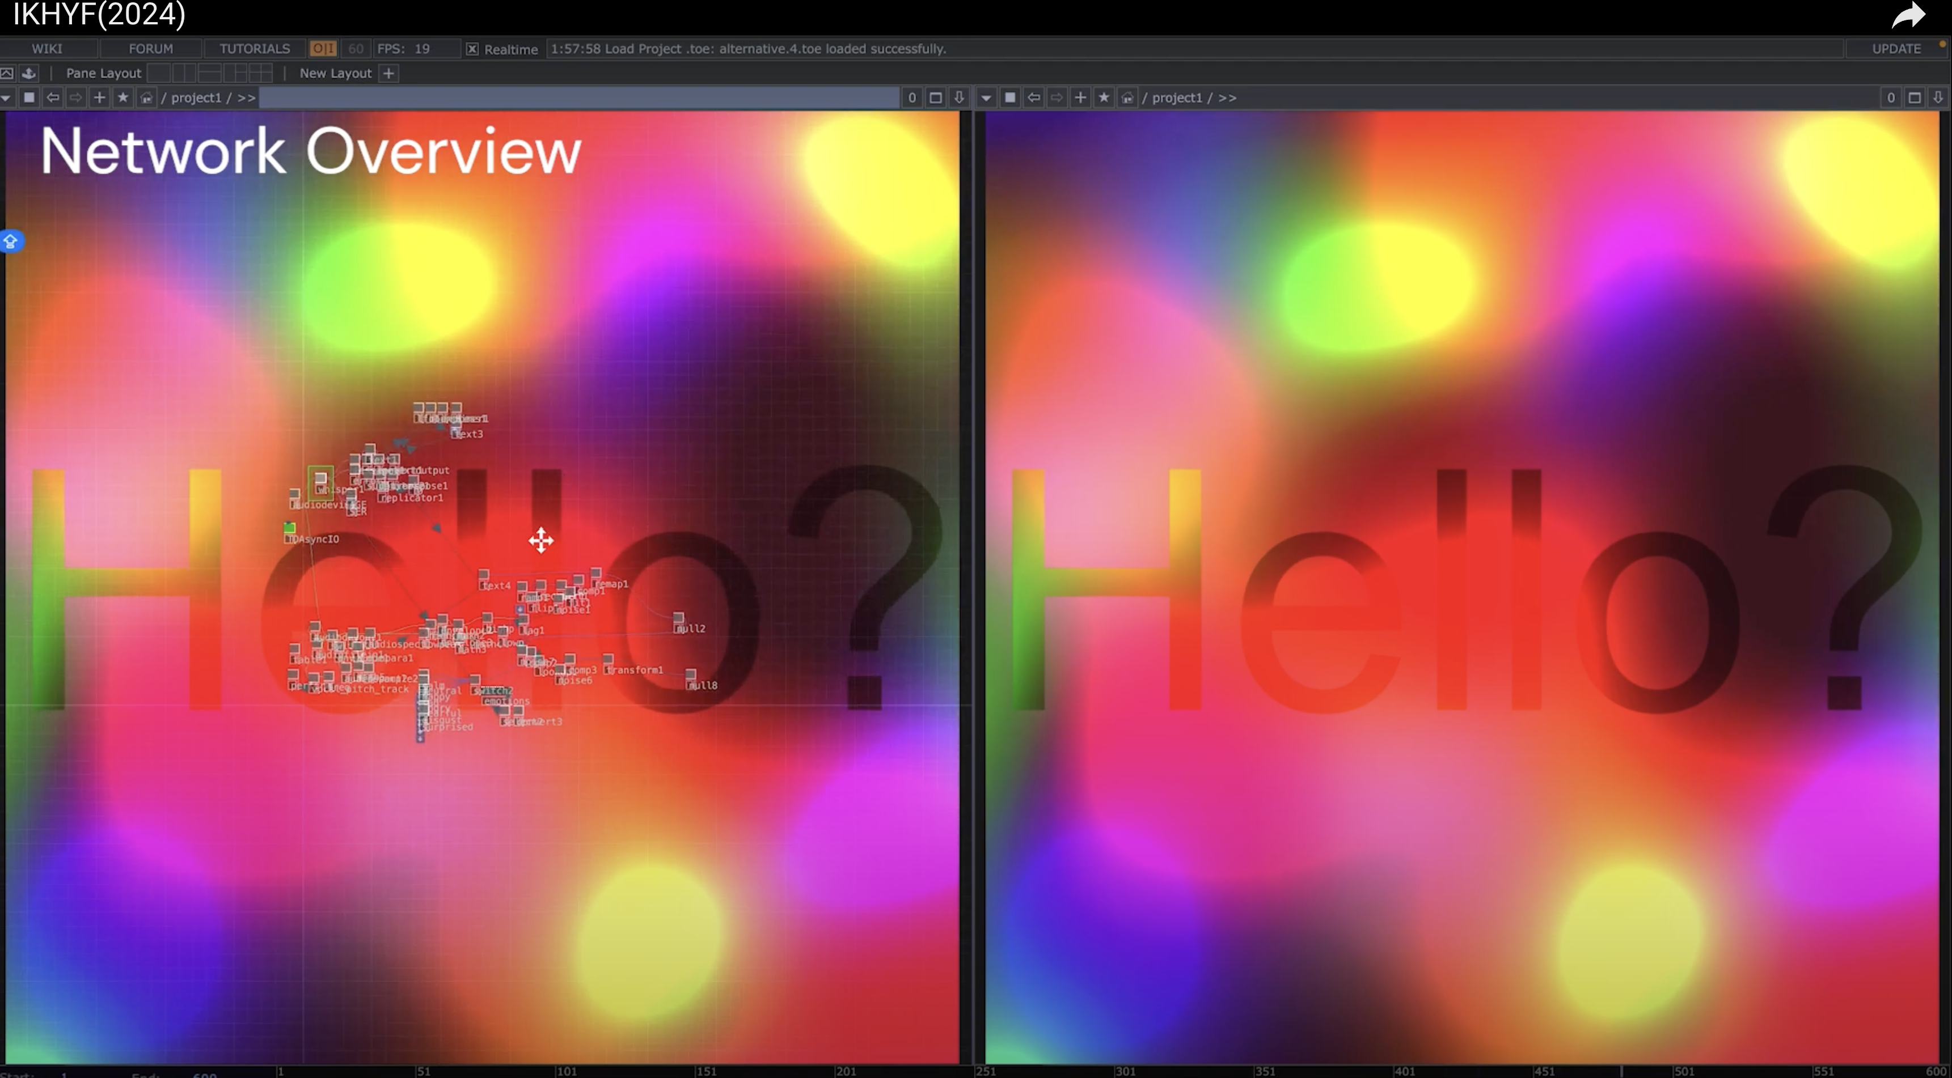Open right pane type dropdown arrow
Image resolution: width=1952 pixels, height=1078 pixels.
[x=986, y=97]
